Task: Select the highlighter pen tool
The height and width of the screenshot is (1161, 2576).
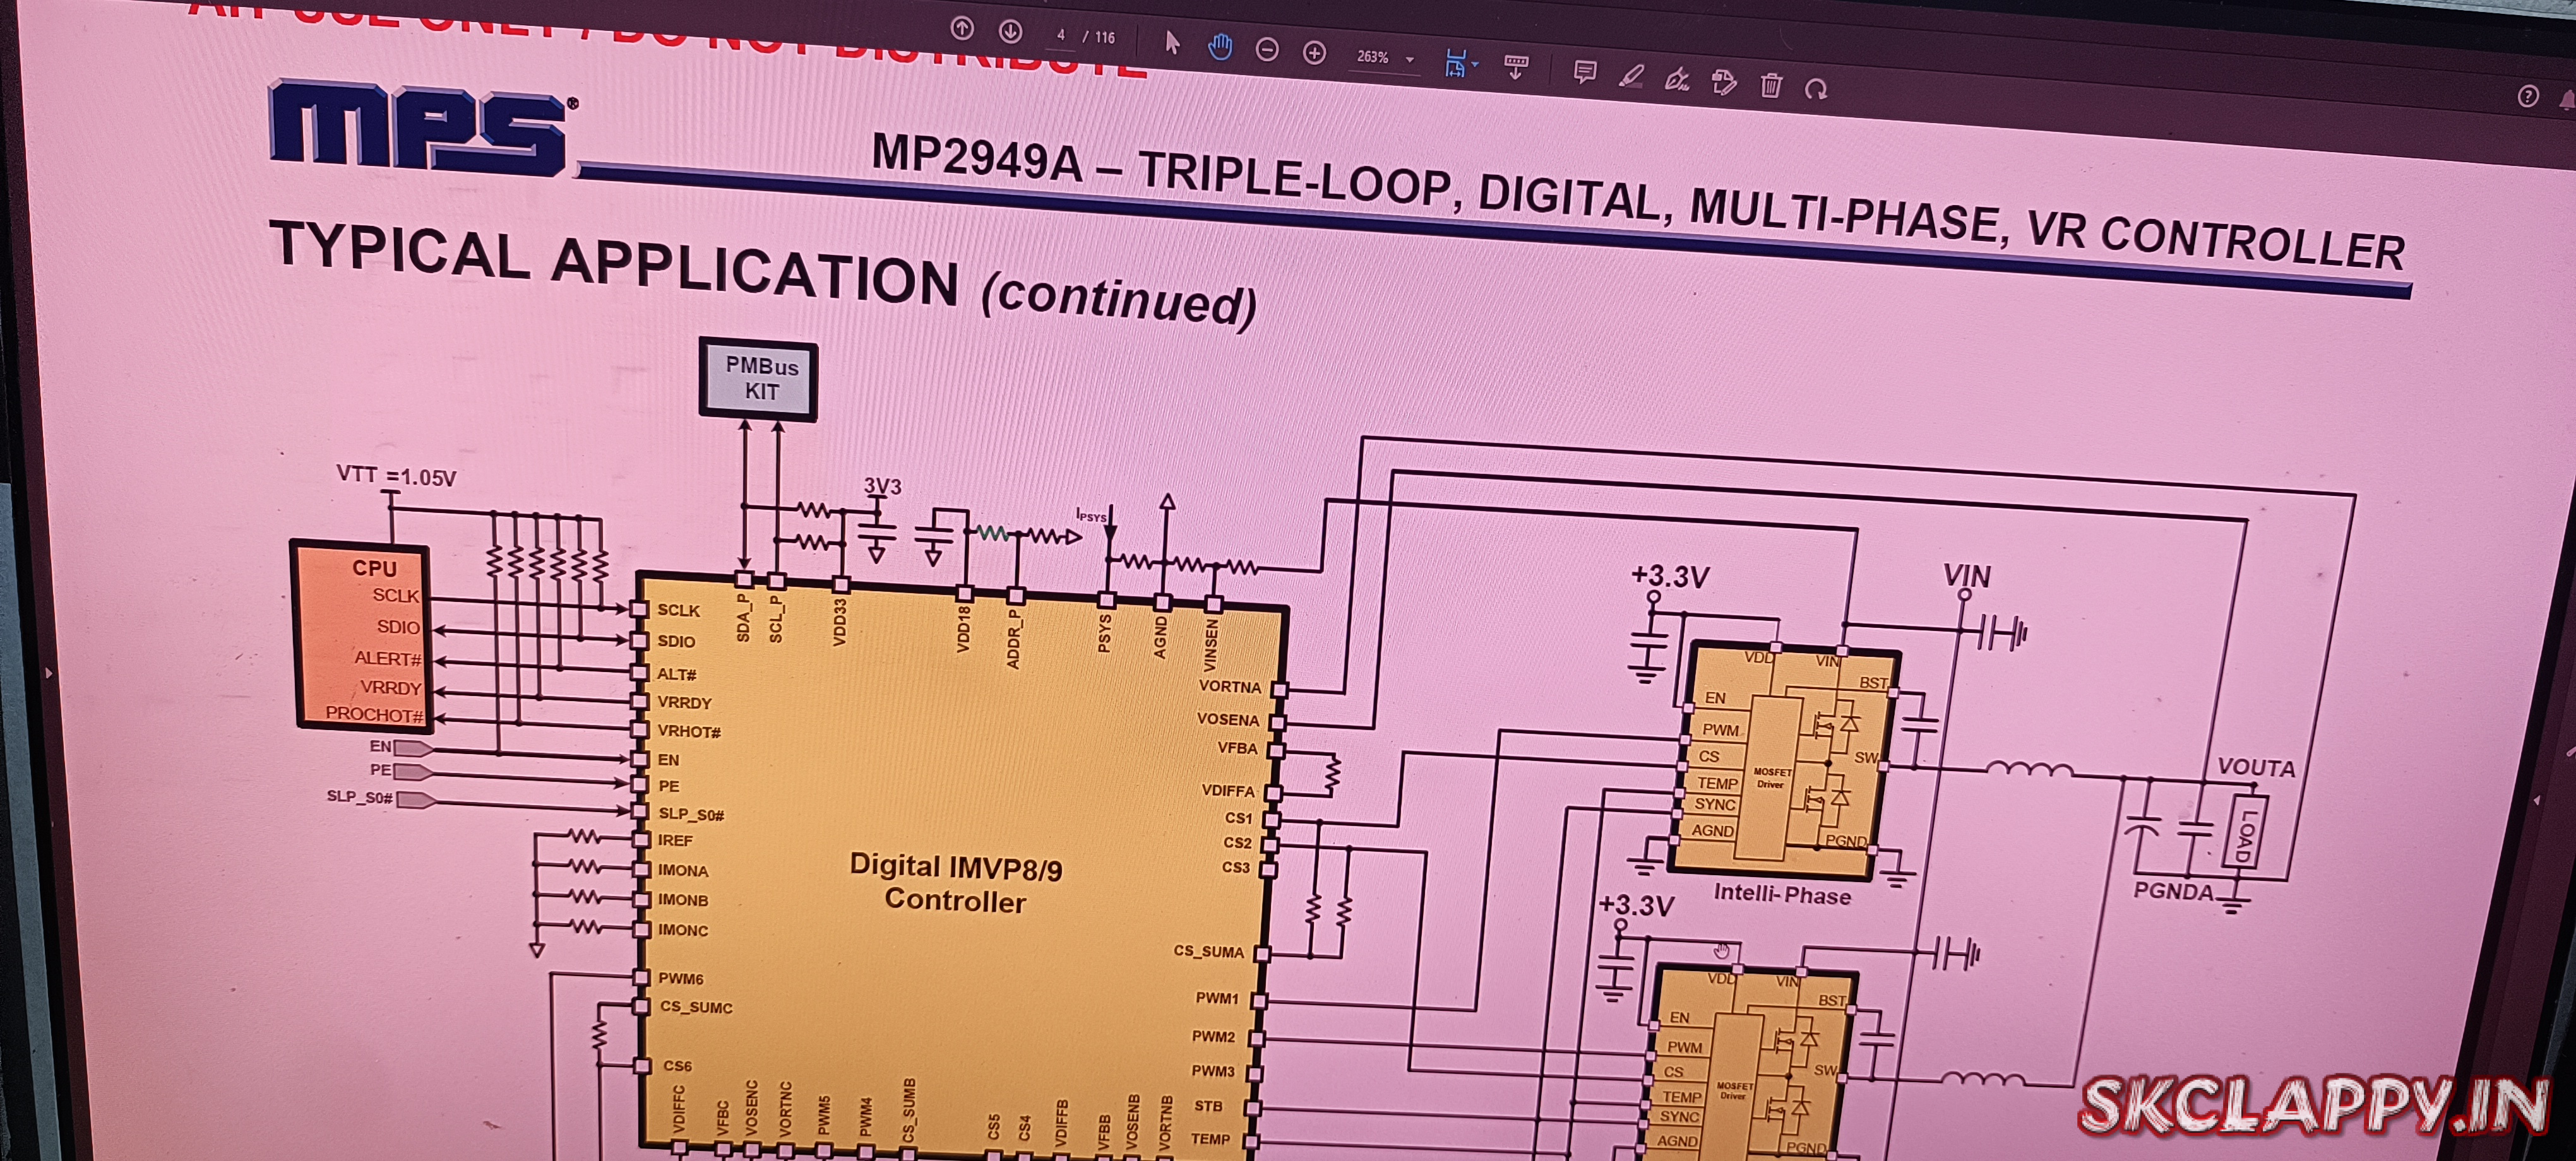Action: click(1632, 76)
